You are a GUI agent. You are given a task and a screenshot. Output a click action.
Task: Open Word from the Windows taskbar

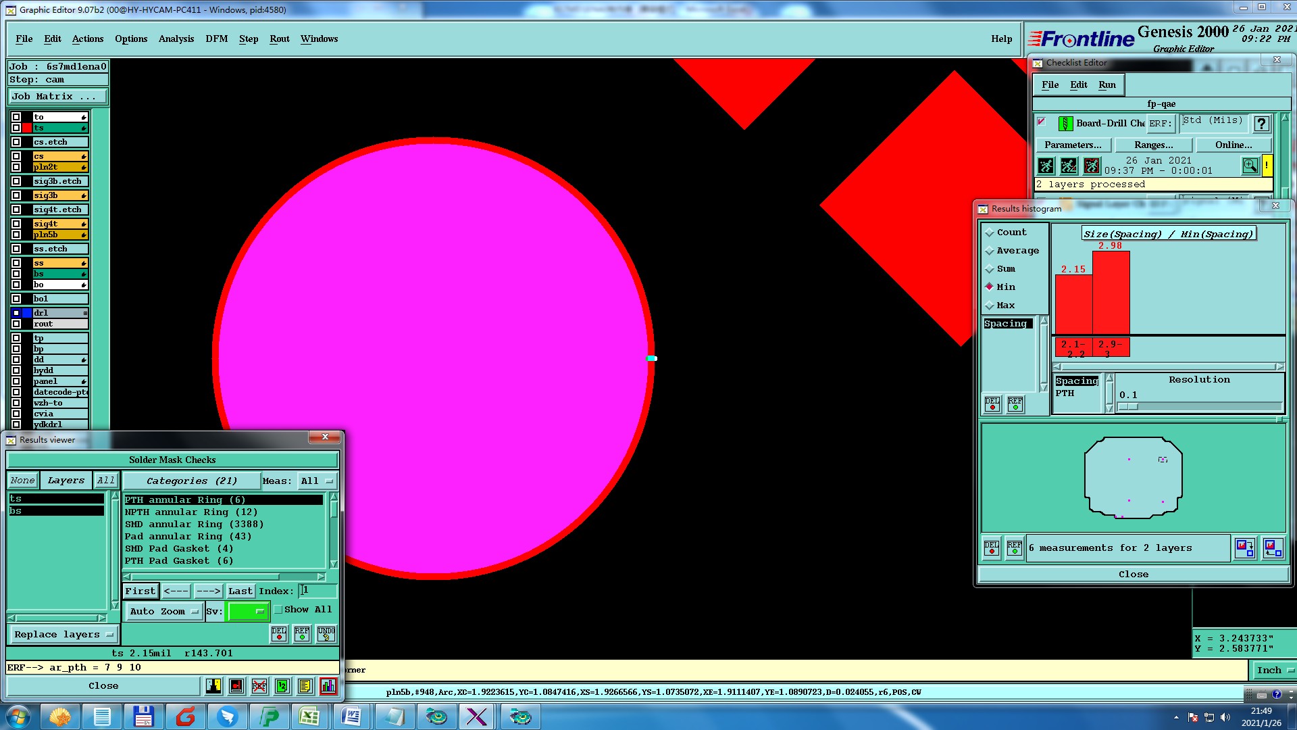coord(351,716)
